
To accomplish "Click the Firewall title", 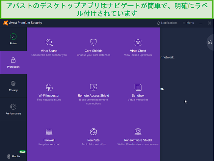I will click(x=49, y=140).
